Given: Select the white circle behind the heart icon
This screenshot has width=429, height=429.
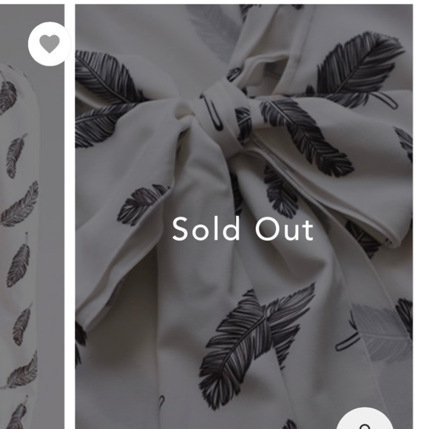Looking at the screenshot, I should [50, 44].
